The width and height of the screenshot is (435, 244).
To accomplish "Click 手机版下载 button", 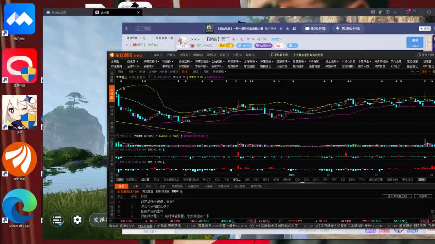I will click(279, 55).
